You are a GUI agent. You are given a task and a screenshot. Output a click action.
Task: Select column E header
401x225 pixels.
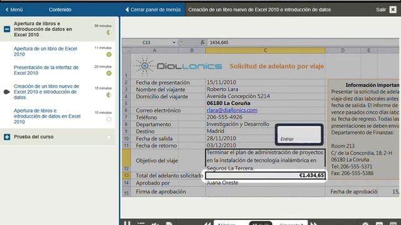[x=369, y=51]
